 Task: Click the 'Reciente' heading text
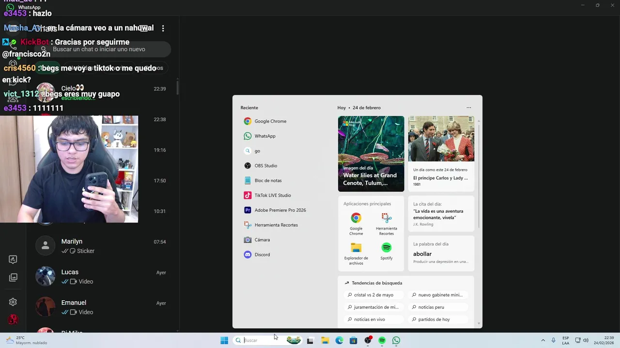pyautogui.click(x=249, y=108)
